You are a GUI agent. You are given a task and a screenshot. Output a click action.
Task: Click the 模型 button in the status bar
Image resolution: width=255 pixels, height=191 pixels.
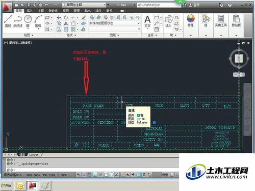pos(165,175)
